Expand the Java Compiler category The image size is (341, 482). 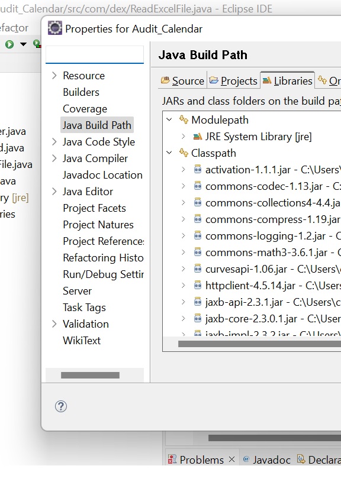point(54,158)
